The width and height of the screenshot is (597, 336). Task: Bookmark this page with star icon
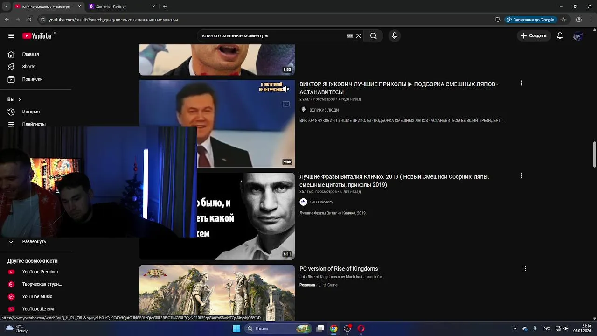pos(563,20)
